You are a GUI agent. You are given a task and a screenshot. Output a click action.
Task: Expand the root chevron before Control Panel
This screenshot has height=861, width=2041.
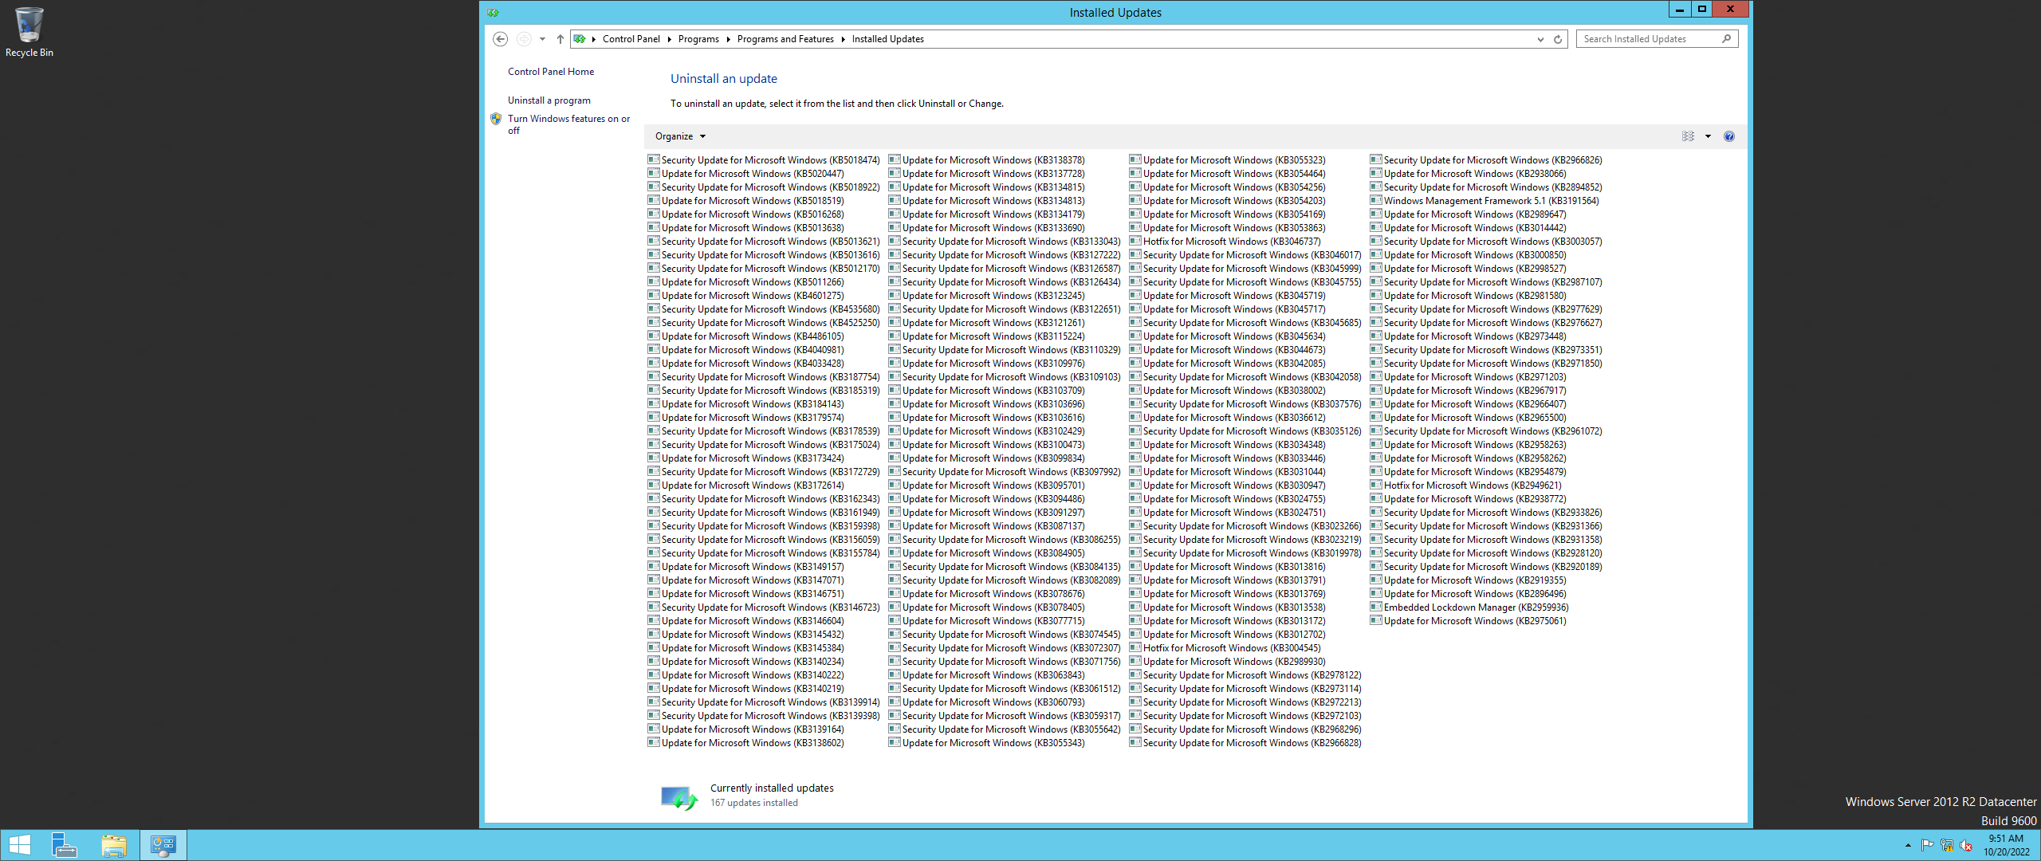[x=594, y=39]
